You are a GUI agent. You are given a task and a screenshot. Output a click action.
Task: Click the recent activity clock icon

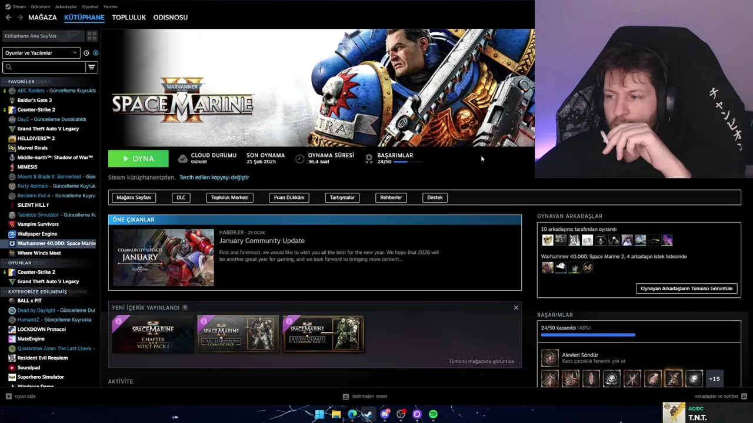86,53
